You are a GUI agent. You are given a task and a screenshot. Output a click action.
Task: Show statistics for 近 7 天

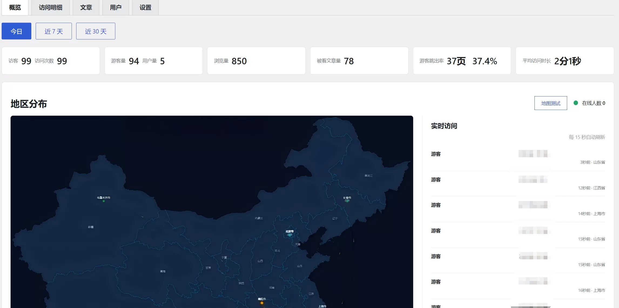(x=54, y=31)
